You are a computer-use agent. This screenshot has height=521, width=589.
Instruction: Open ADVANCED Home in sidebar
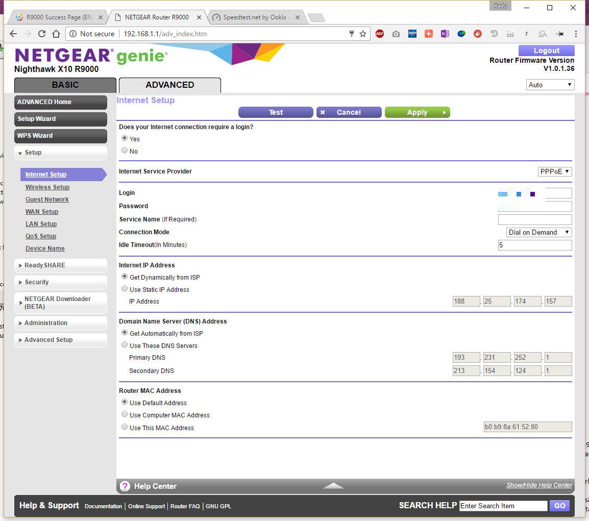[x=60, y=102]
